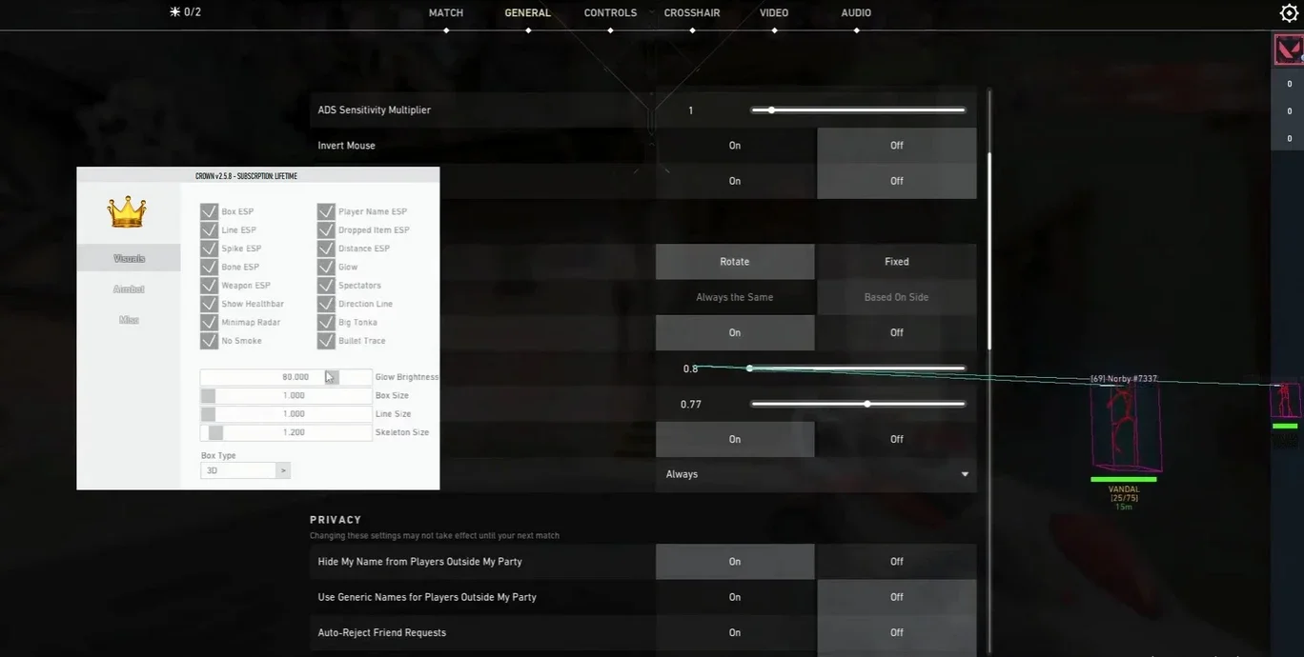Uncheck the Line ESP checkbox
This screenshot has width=1304, height=657.
(x=209, y=229)
